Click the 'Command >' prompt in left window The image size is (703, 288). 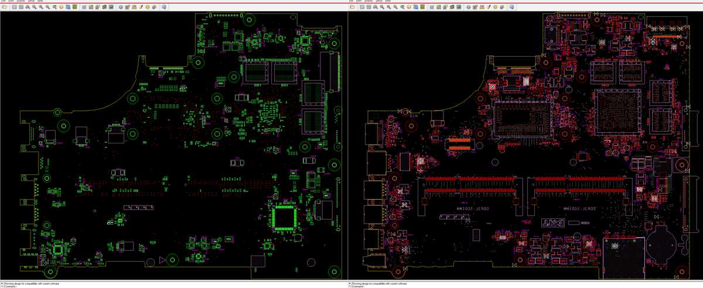coord(11,286)
